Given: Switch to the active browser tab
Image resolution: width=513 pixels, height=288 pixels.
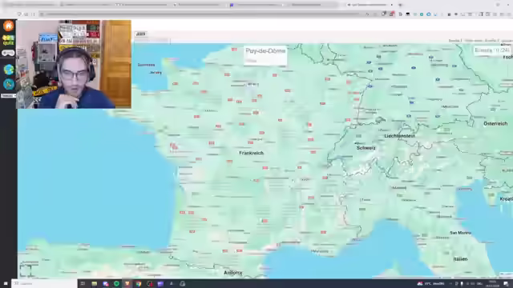Looking at the screenshot, I should point(370,5).
